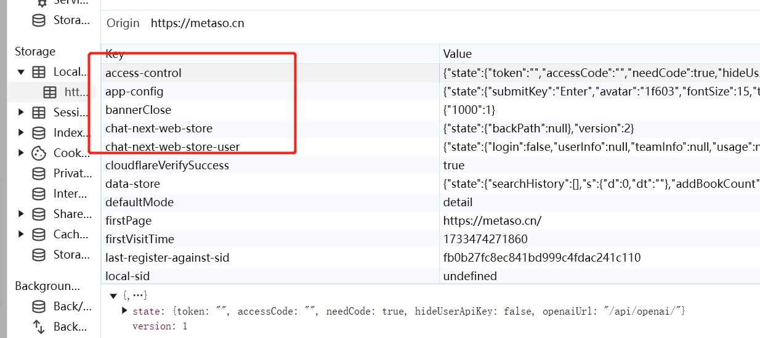This screenshot has width=760, height=338.
Task: Expand the state object in the preview pane
Action: (125, 311)
